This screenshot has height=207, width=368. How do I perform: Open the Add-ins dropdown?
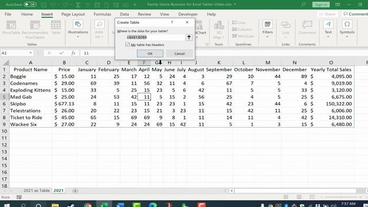tap(99, 29)
